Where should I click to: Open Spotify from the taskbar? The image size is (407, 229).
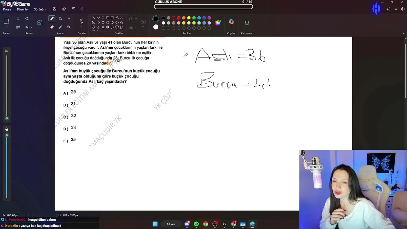point(196,224)
